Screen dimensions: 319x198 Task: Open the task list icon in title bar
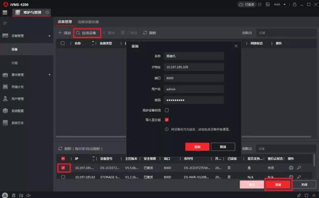[x=260, y=5]
